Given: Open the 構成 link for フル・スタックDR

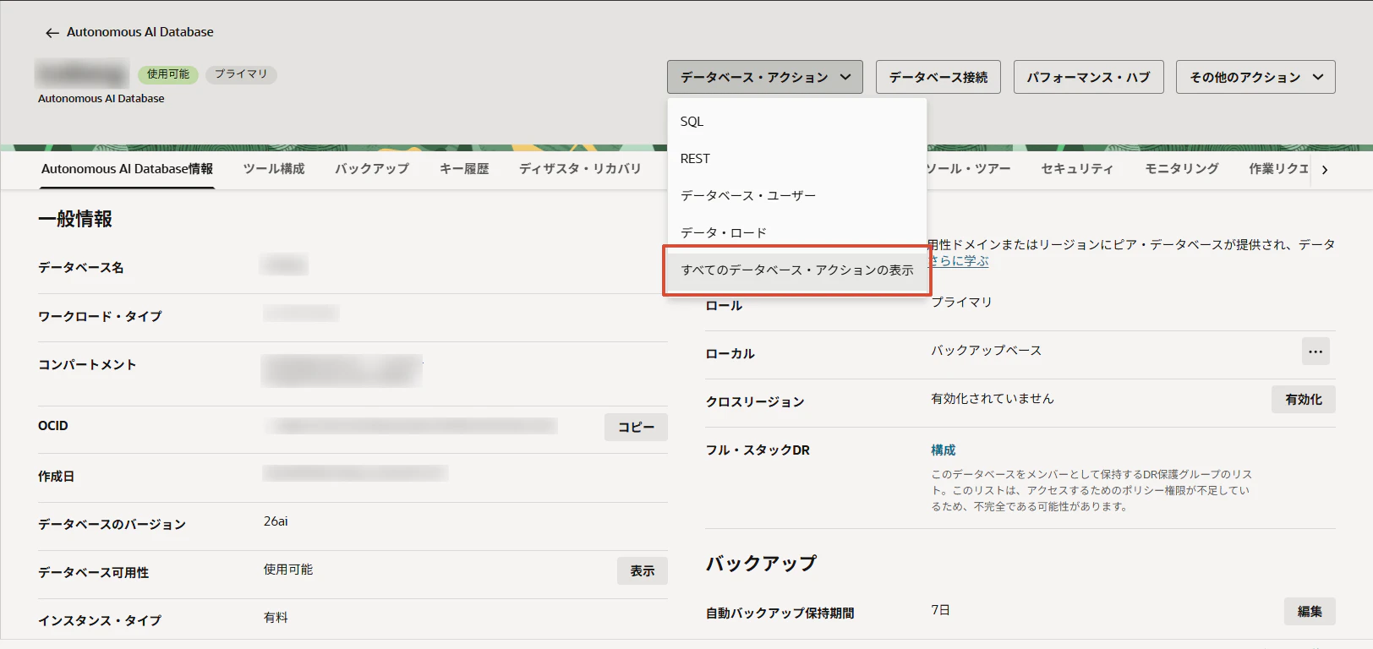Looking at the screenshot, I should 944,450.
